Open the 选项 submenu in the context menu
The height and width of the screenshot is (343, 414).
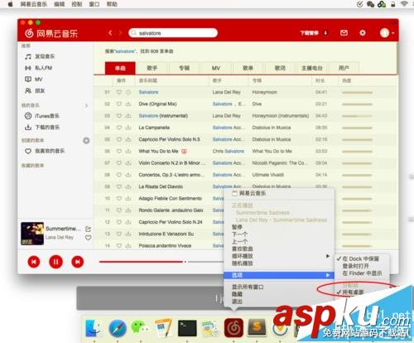(x=279, y=275)
